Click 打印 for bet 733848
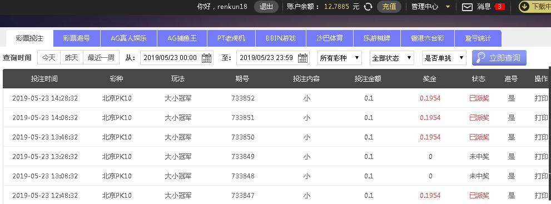This screenshot has height=204, width=551. coord(541,176)
